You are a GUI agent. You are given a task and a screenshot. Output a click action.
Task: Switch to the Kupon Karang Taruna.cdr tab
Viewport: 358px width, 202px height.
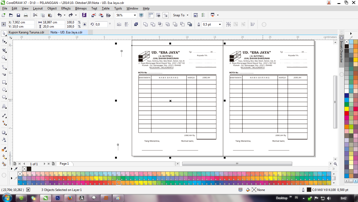26,32
